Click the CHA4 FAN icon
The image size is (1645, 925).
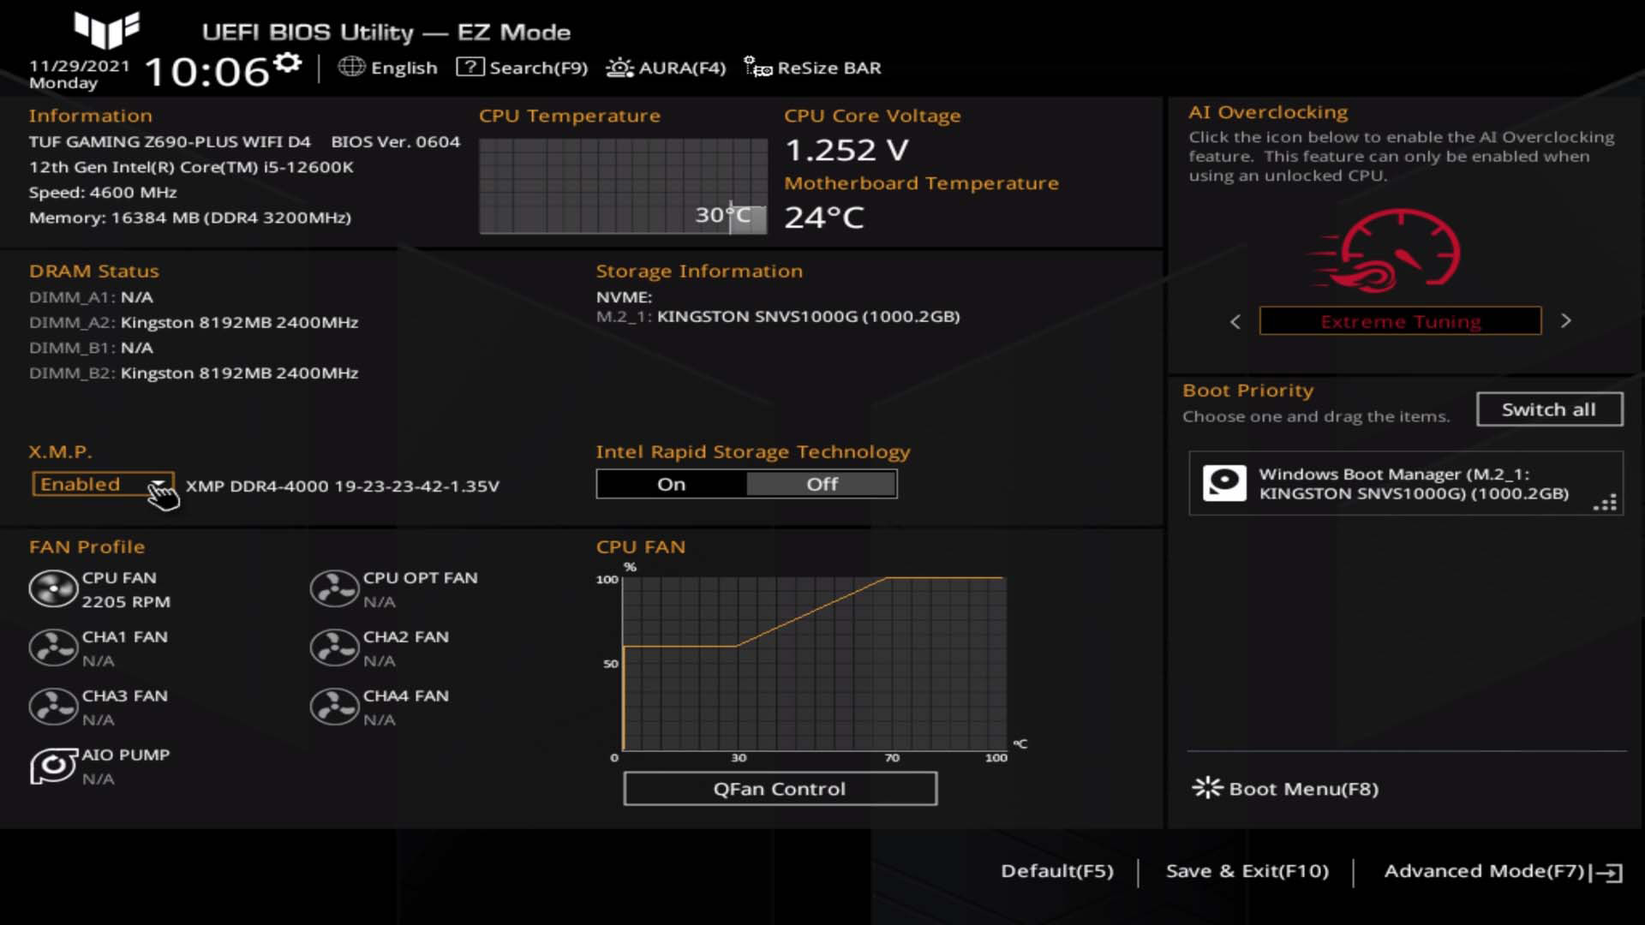[334, 707]
